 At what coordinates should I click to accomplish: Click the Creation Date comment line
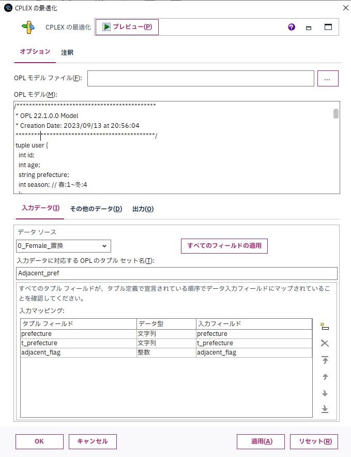[78, 126]
